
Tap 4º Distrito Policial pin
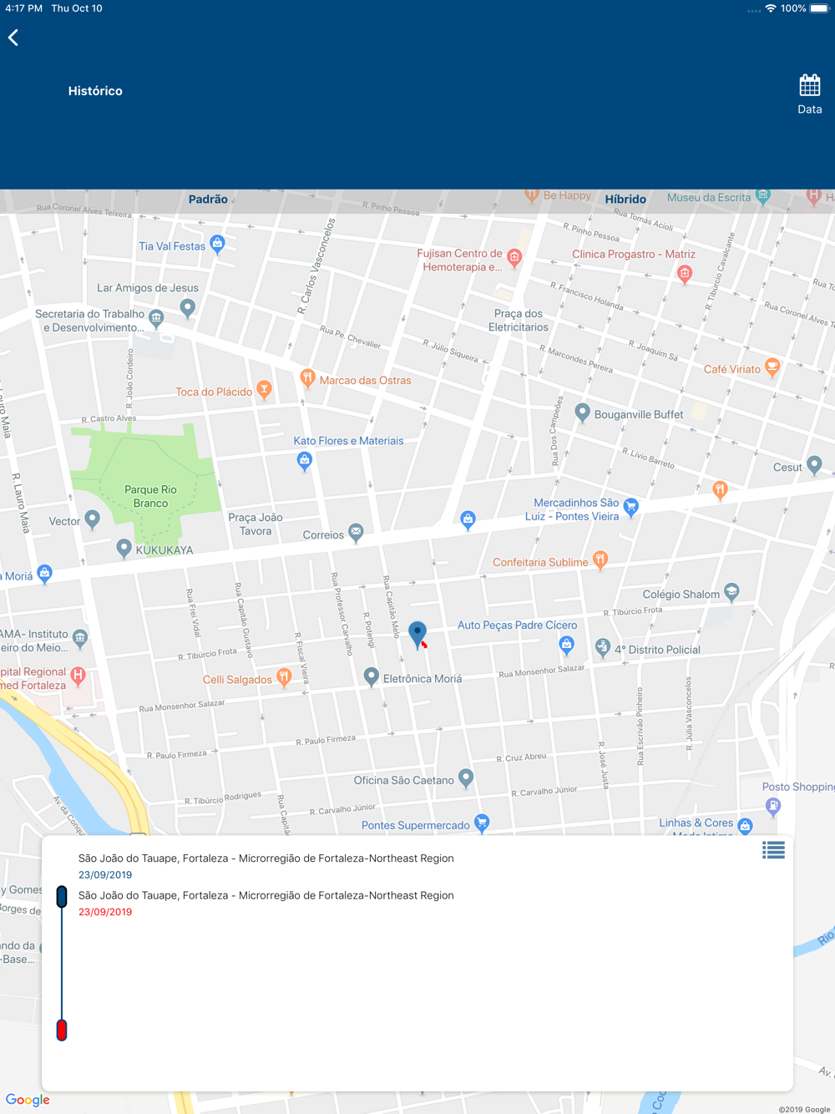603,648
